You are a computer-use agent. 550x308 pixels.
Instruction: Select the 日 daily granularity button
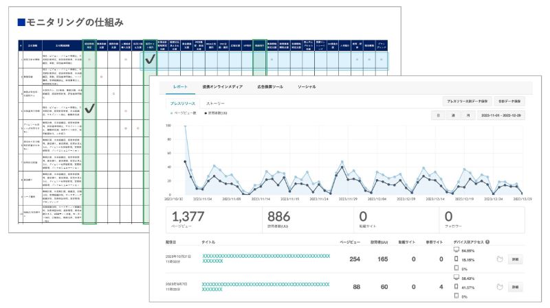coord(438,115)
